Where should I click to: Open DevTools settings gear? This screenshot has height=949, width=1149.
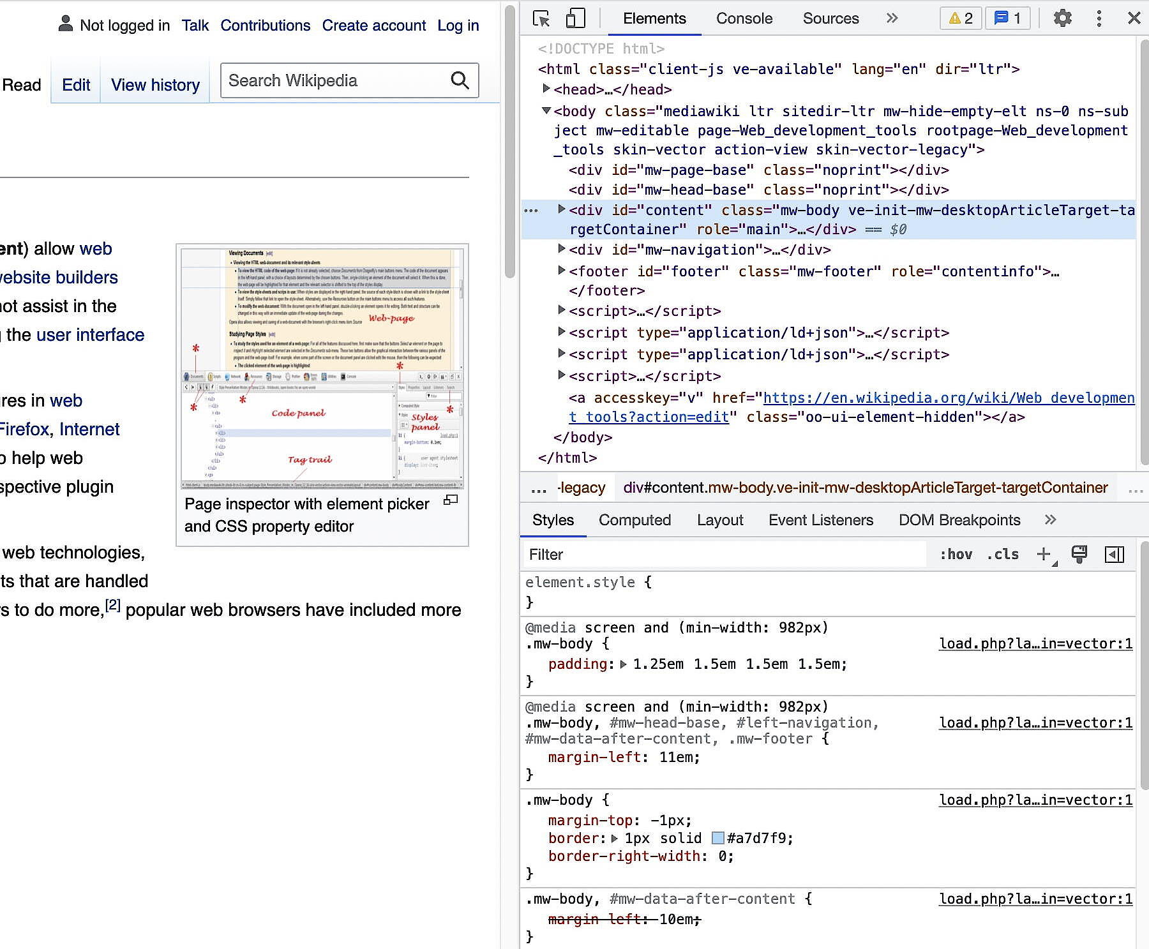[1062, 18]
